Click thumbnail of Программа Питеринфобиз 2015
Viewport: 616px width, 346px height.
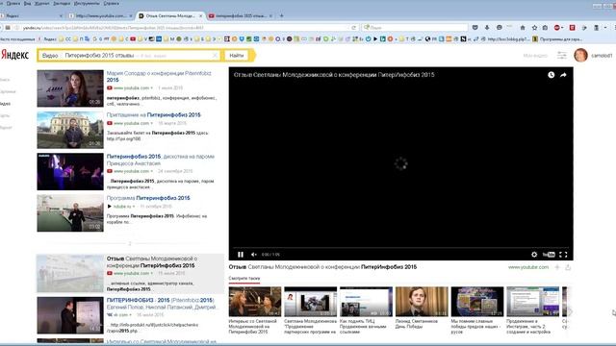click(70, 213)
